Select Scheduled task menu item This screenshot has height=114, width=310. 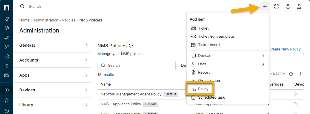pyautogui.click(x=228, y=97)
